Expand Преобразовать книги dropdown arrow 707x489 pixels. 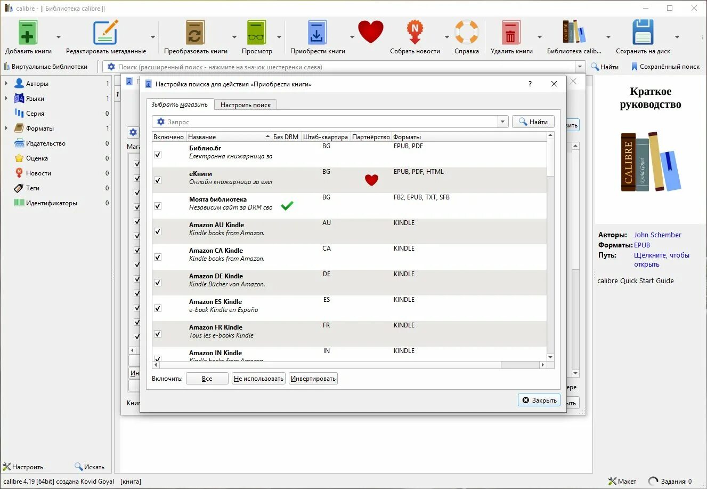tap(234, 37)
